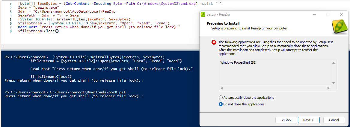350x127 pixels.
Task: Close the Setup - PeaZip window
Action: (x=341, y=14)
